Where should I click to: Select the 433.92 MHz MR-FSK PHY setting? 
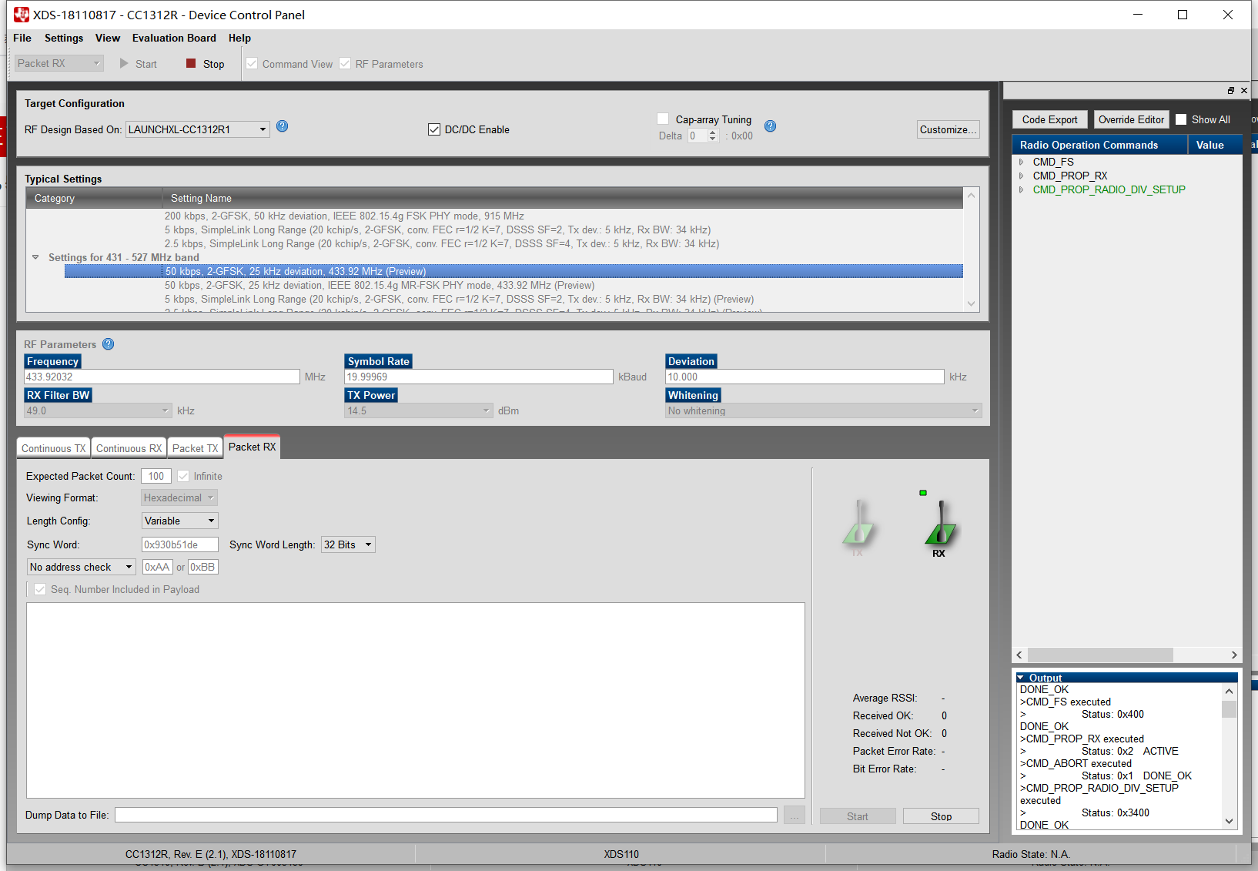[380, 285]
